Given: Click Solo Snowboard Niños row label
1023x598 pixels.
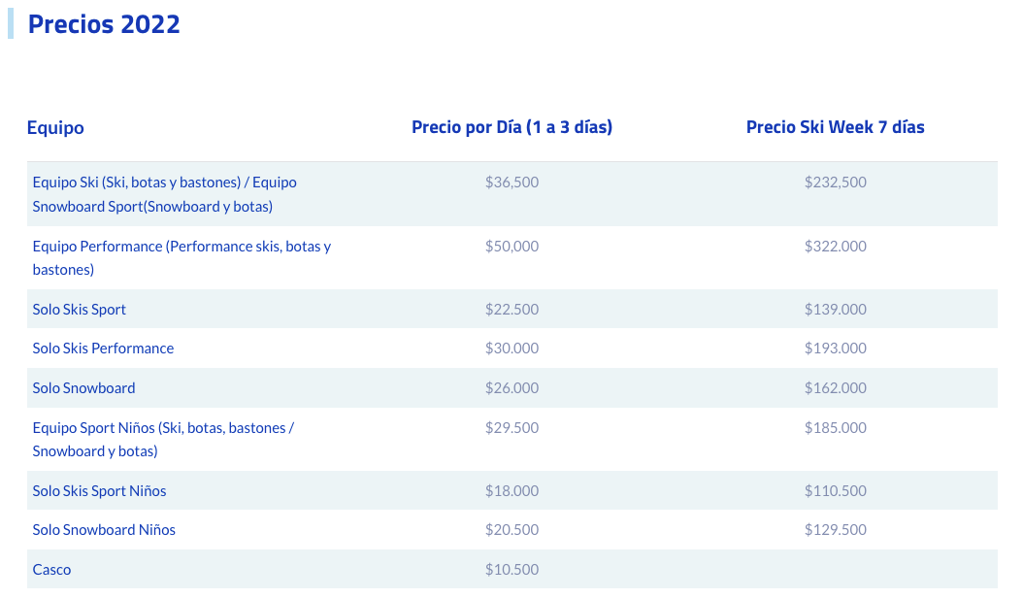Looking at the screenshot, I should click(104, 529).
